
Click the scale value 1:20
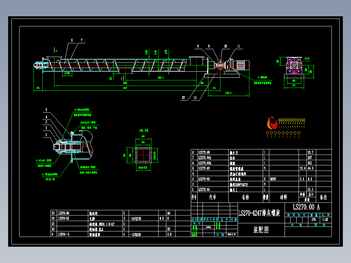[x=325, y=220]
